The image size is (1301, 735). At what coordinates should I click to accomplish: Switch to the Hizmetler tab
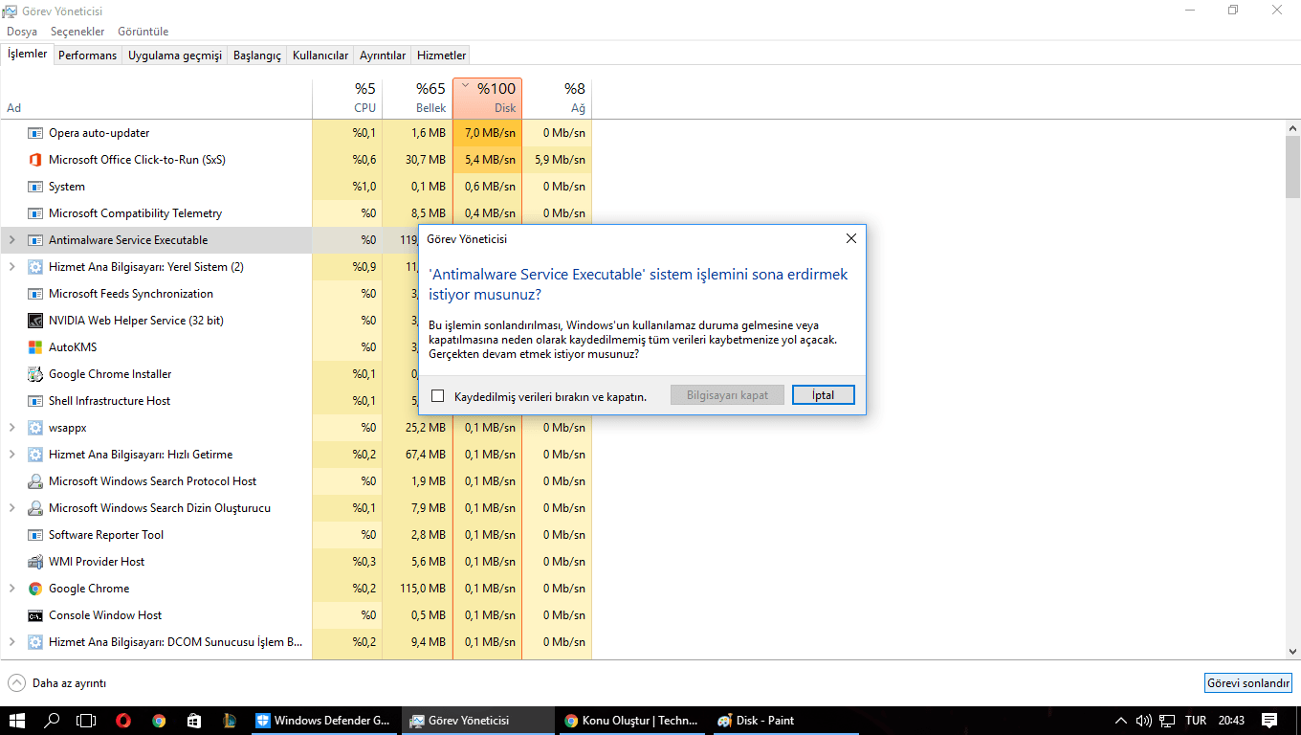click(442, 56)
